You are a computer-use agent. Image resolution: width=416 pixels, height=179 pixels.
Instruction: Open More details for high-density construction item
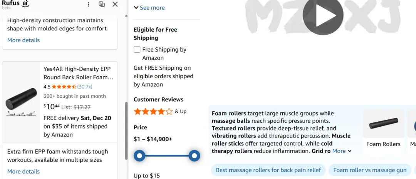point(23,40)
